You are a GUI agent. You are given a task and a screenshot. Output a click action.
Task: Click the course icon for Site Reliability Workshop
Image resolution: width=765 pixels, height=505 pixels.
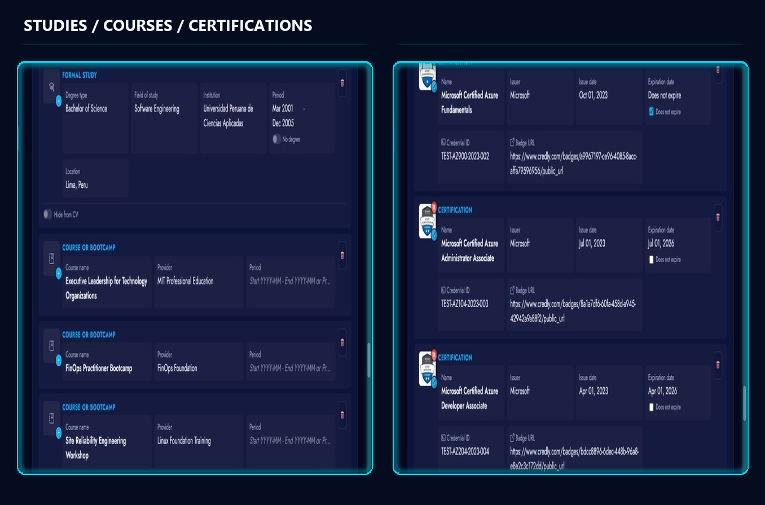click(x=51, y=418)
